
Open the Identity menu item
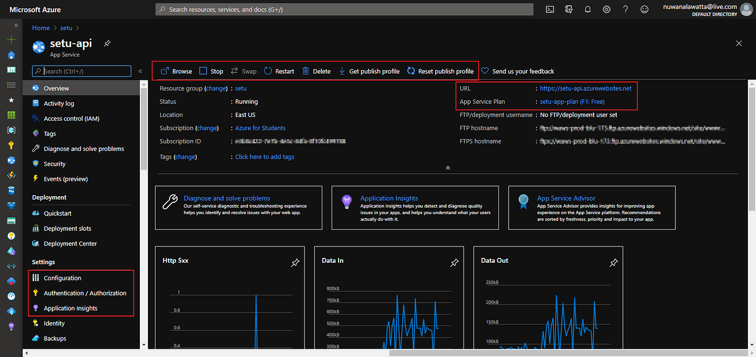point(81,324)
